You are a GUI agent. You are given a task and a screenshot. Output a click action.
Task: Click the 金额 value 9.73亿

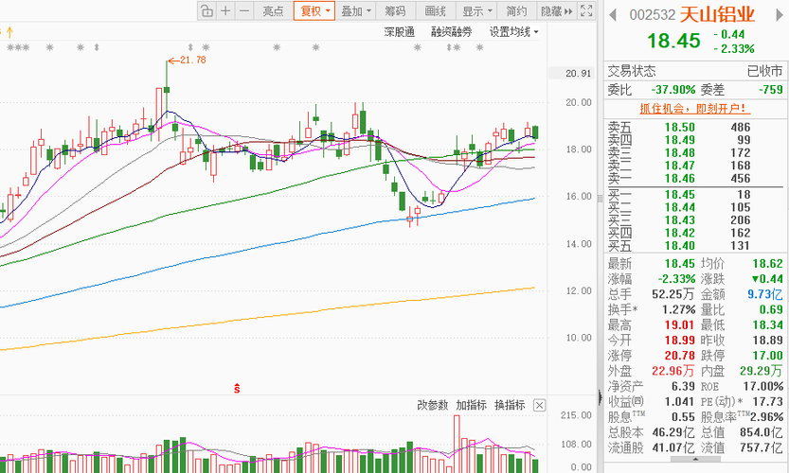[765, 294]
